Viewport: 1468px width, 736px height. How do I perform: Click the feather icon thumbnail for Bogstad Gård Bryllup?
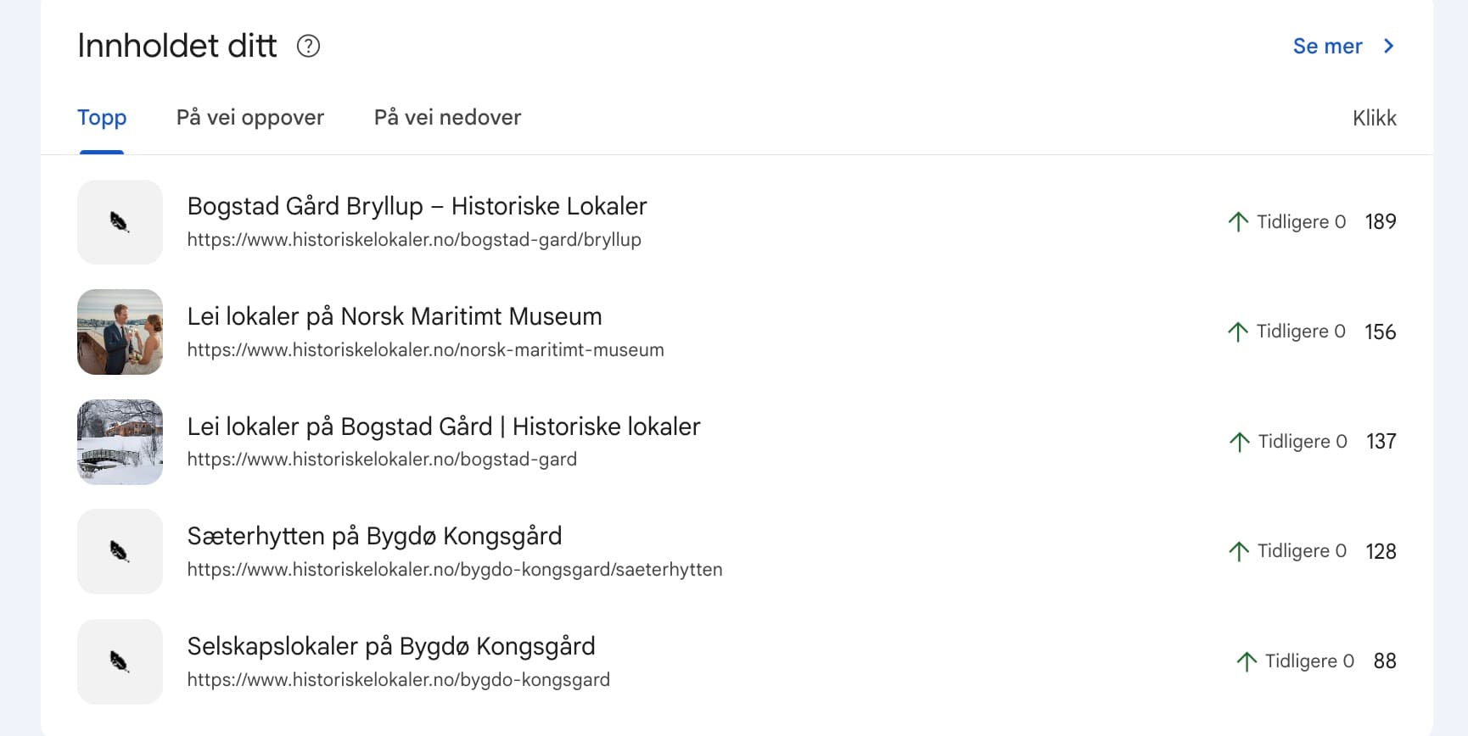coord(119,221)
